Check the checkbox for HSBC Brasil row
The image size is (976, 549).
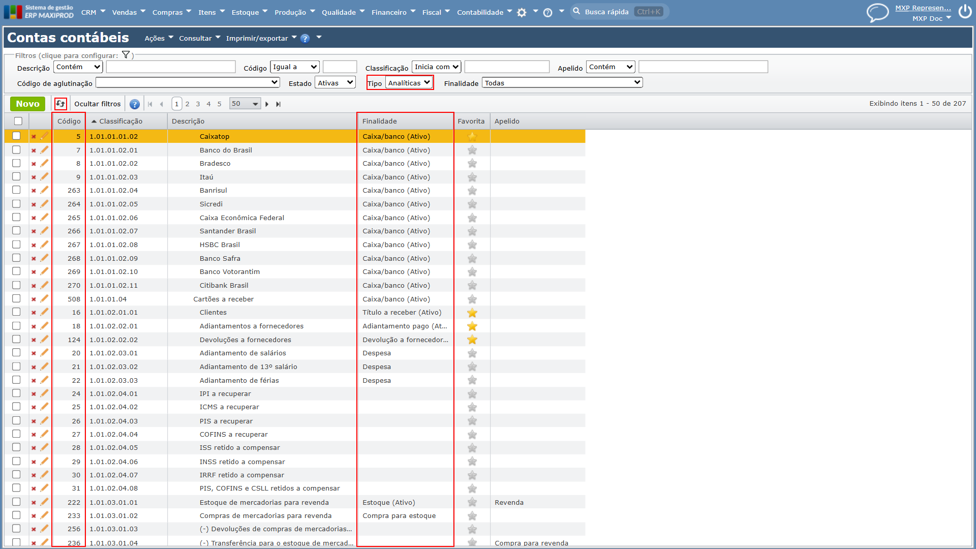[x=16, y=244]
